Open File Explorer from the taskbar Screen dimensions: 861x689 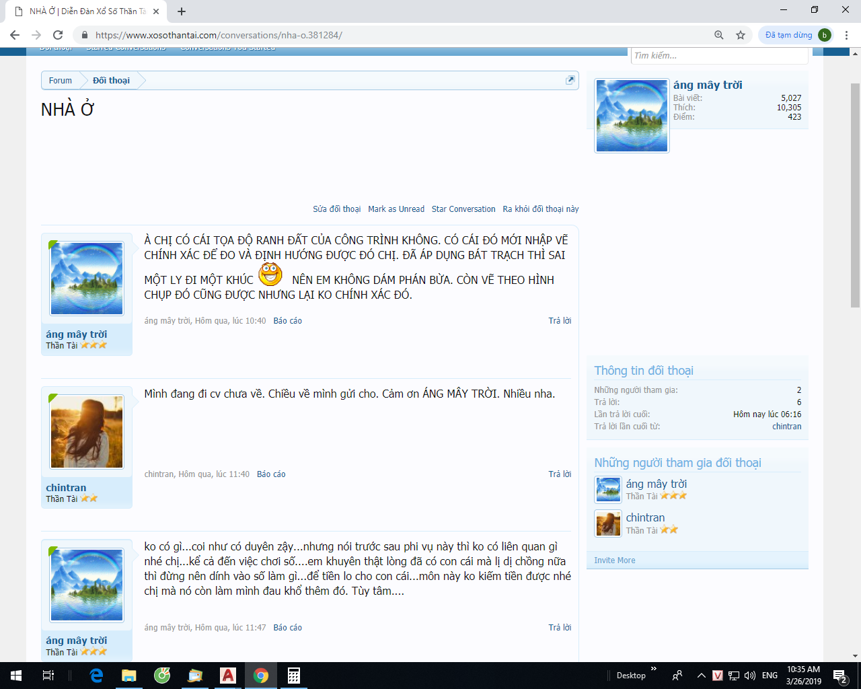(129, 676)
